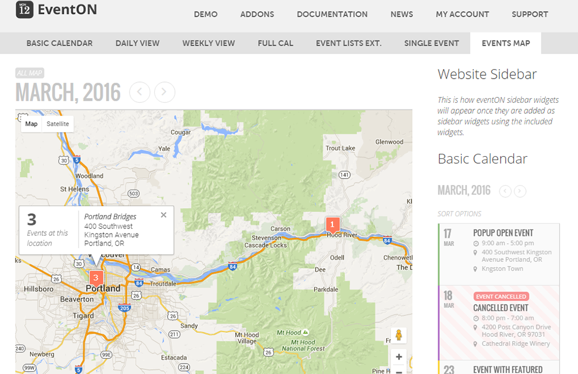Viewport: 578px width, 374px height.
Task: Click the Hood River label on map
Action: pyautogui.click(x=342, y=235)
